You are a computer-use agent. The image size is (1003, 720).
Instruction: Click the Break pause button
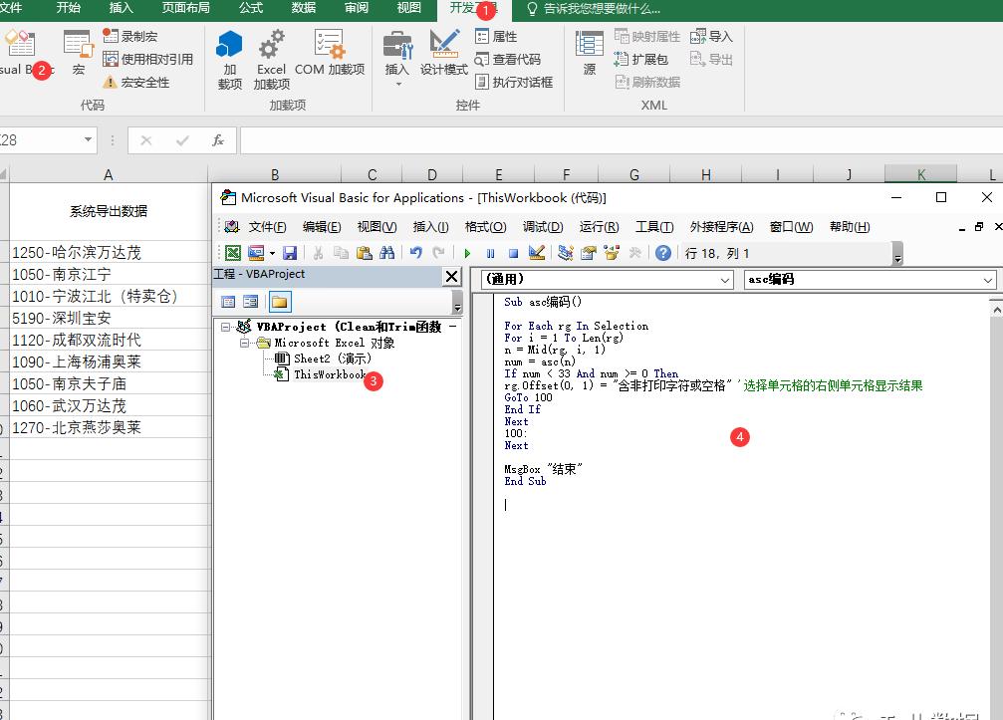coord(490,253)
